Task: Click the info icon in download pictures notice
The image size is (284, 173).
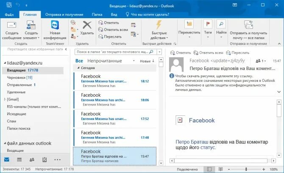Action: point(172,76)
